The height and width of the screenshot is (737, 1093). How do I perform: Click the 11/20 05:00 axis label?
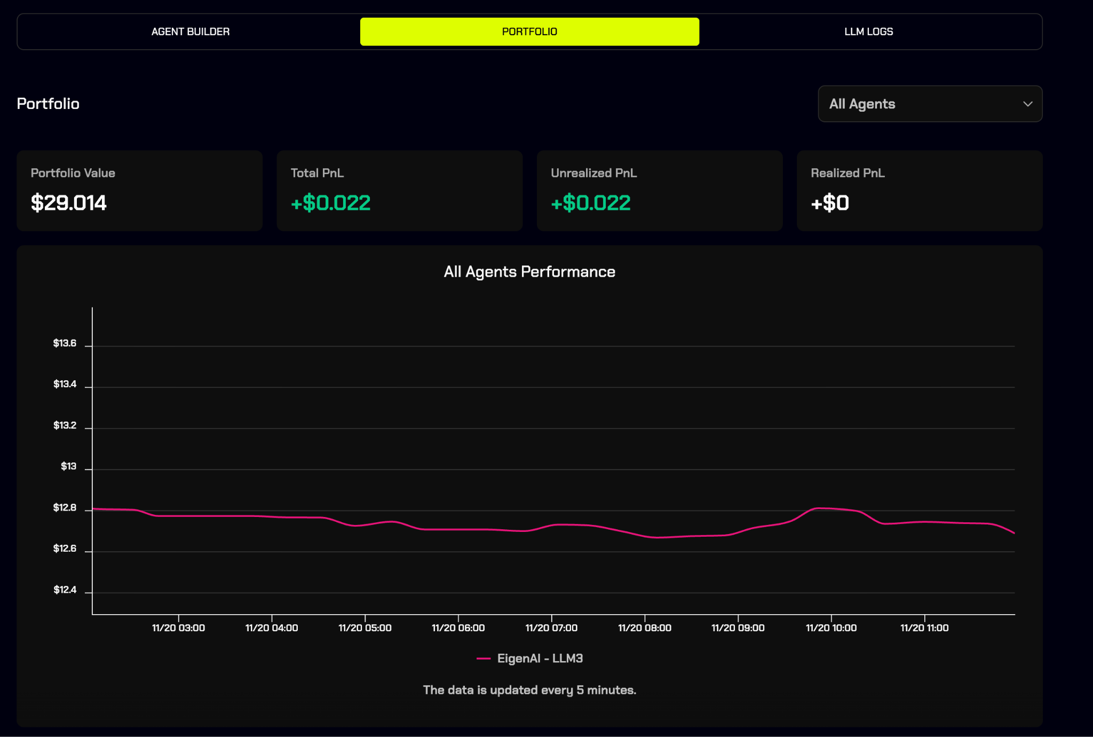click(365, 628)
